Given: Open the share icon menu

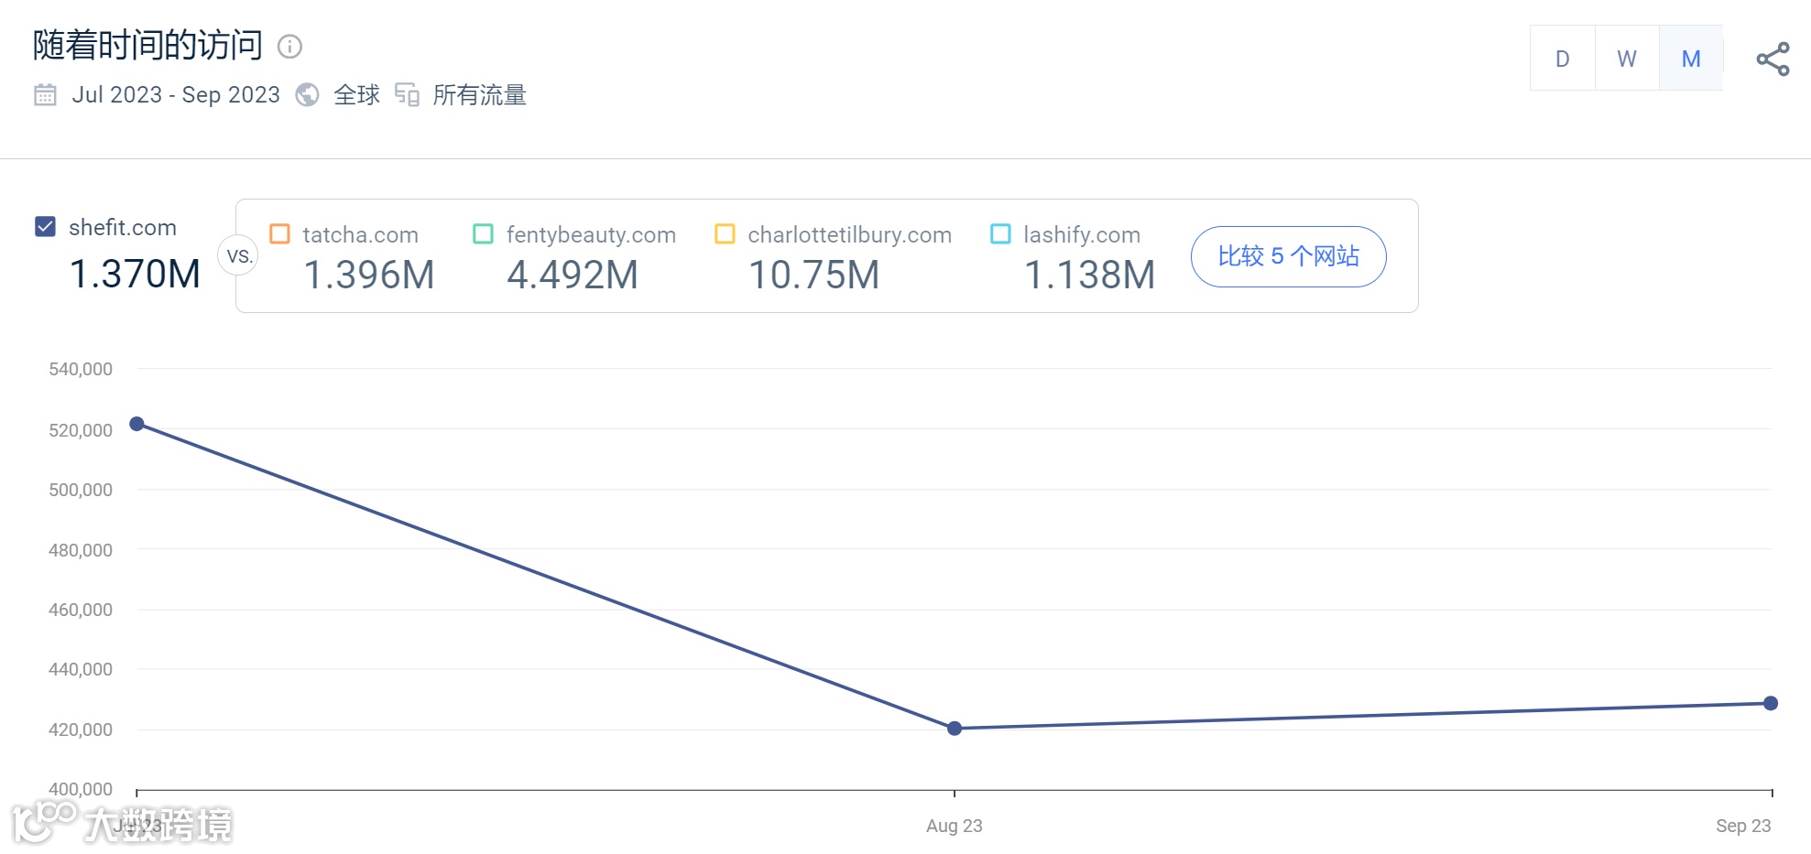Looking at the screenshot, I should [x=1773, y=59].
